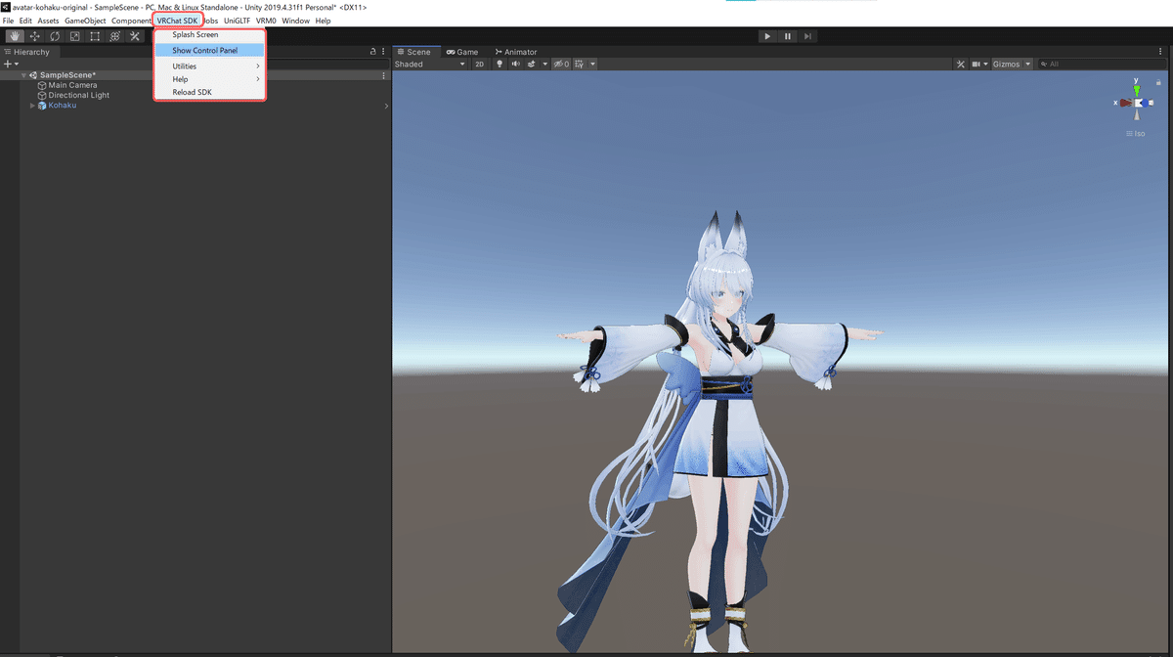Open grid visibility dropdown
This screenshot has width=1173, height=657.
pyautogui.click(x=592, y=64)
